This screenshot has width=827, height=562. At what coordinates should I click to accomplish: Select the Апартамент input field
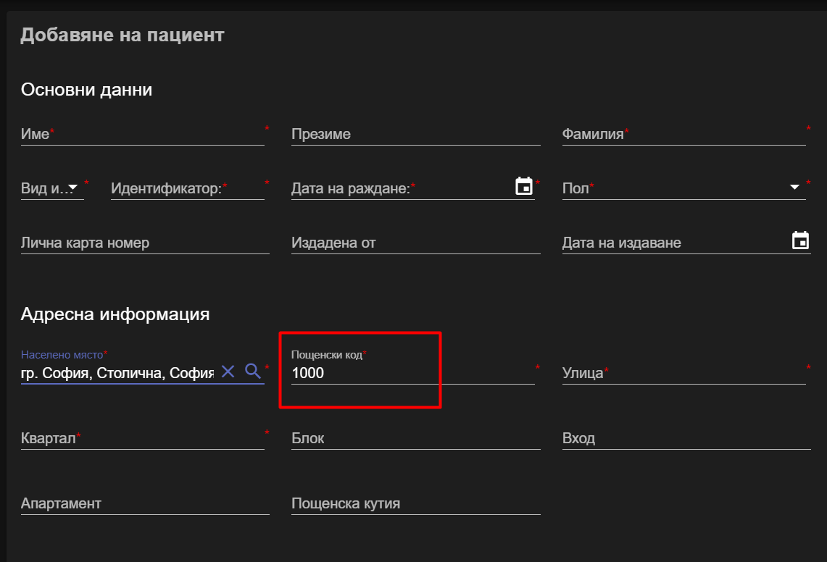[145, 503]
